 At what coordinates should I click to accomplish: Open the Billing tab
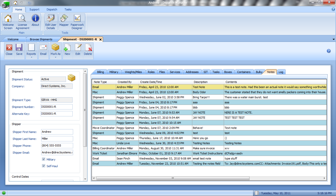click(100, 72)
